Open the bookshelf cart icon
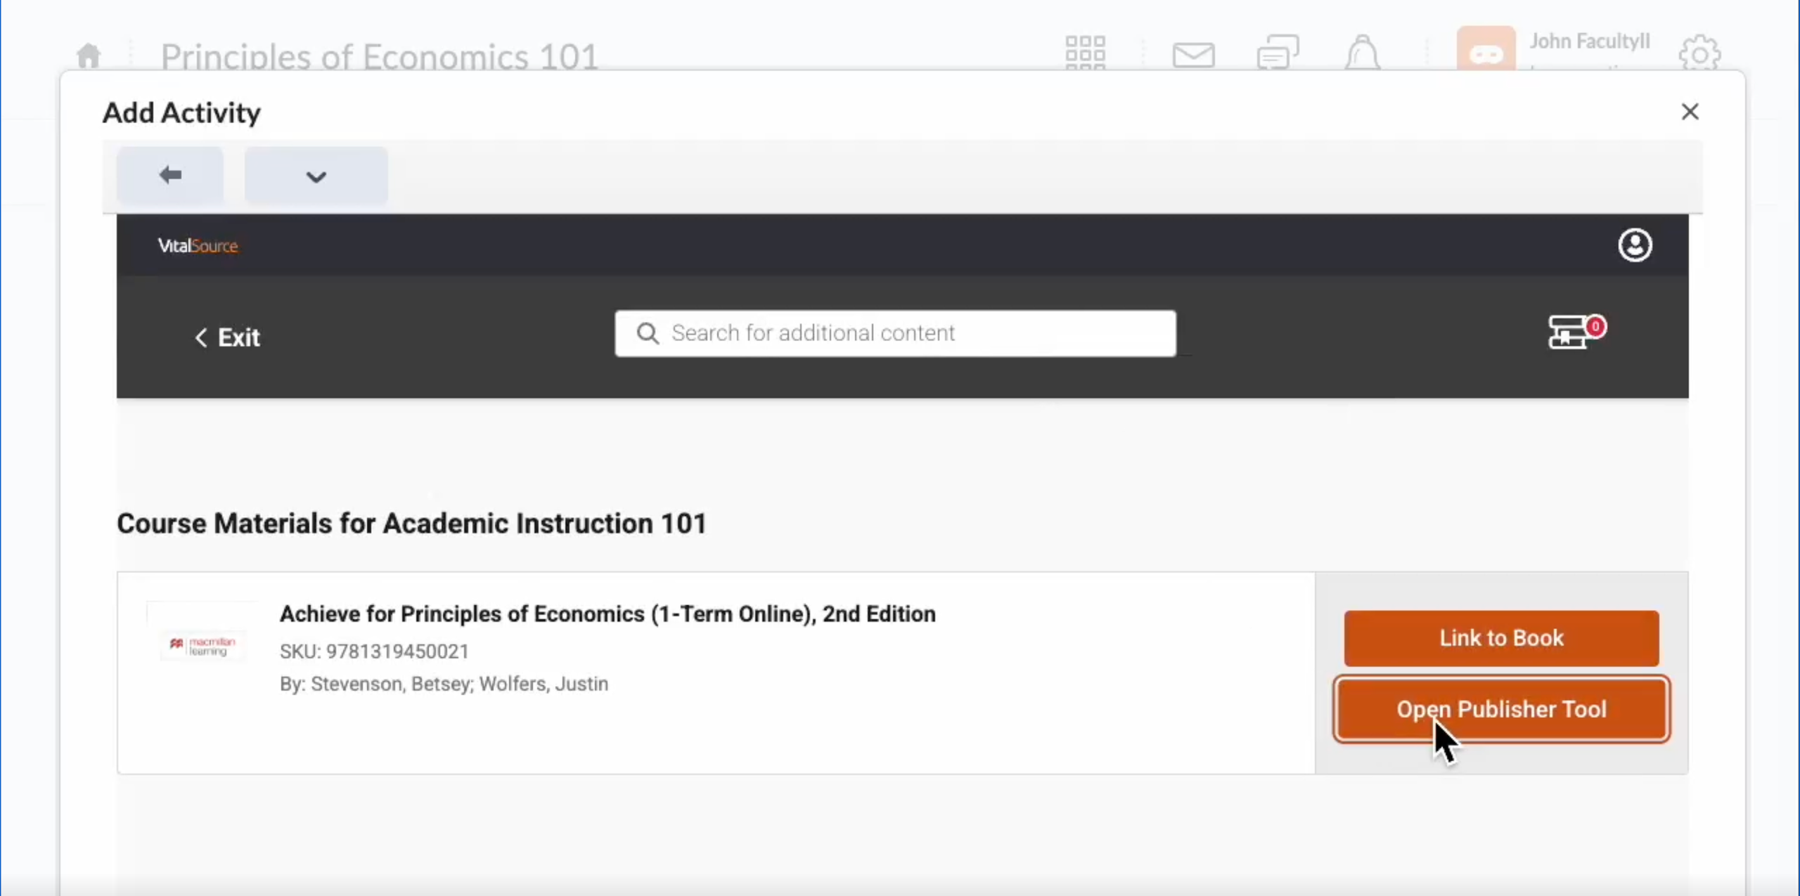Viewport: 1800px width, 896px height. tap(1576, 331)
